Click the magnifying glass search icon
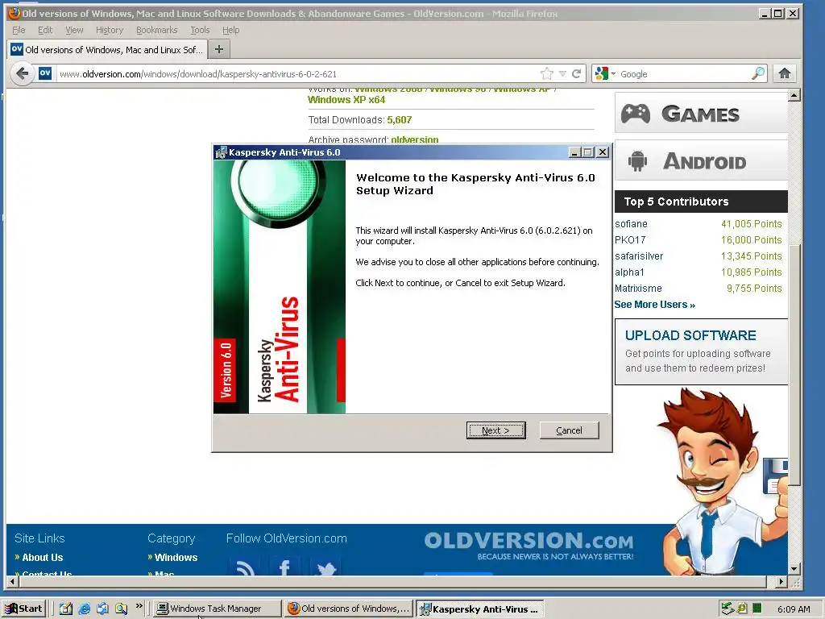 757,73
